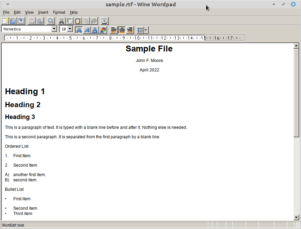Click the Open file icon
Image resolution: width=301 pixels, height=229 pixels.
pyautogui.click(x=13, y=21)
